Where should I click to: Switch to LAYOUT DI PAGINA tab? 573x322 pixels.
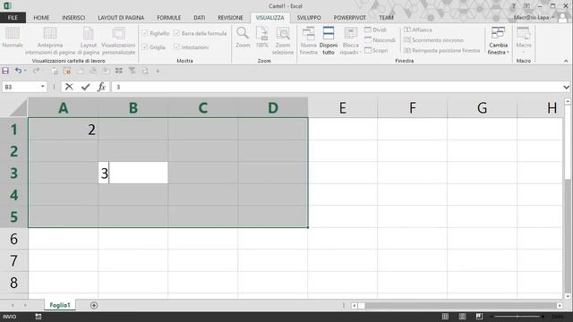121,18
